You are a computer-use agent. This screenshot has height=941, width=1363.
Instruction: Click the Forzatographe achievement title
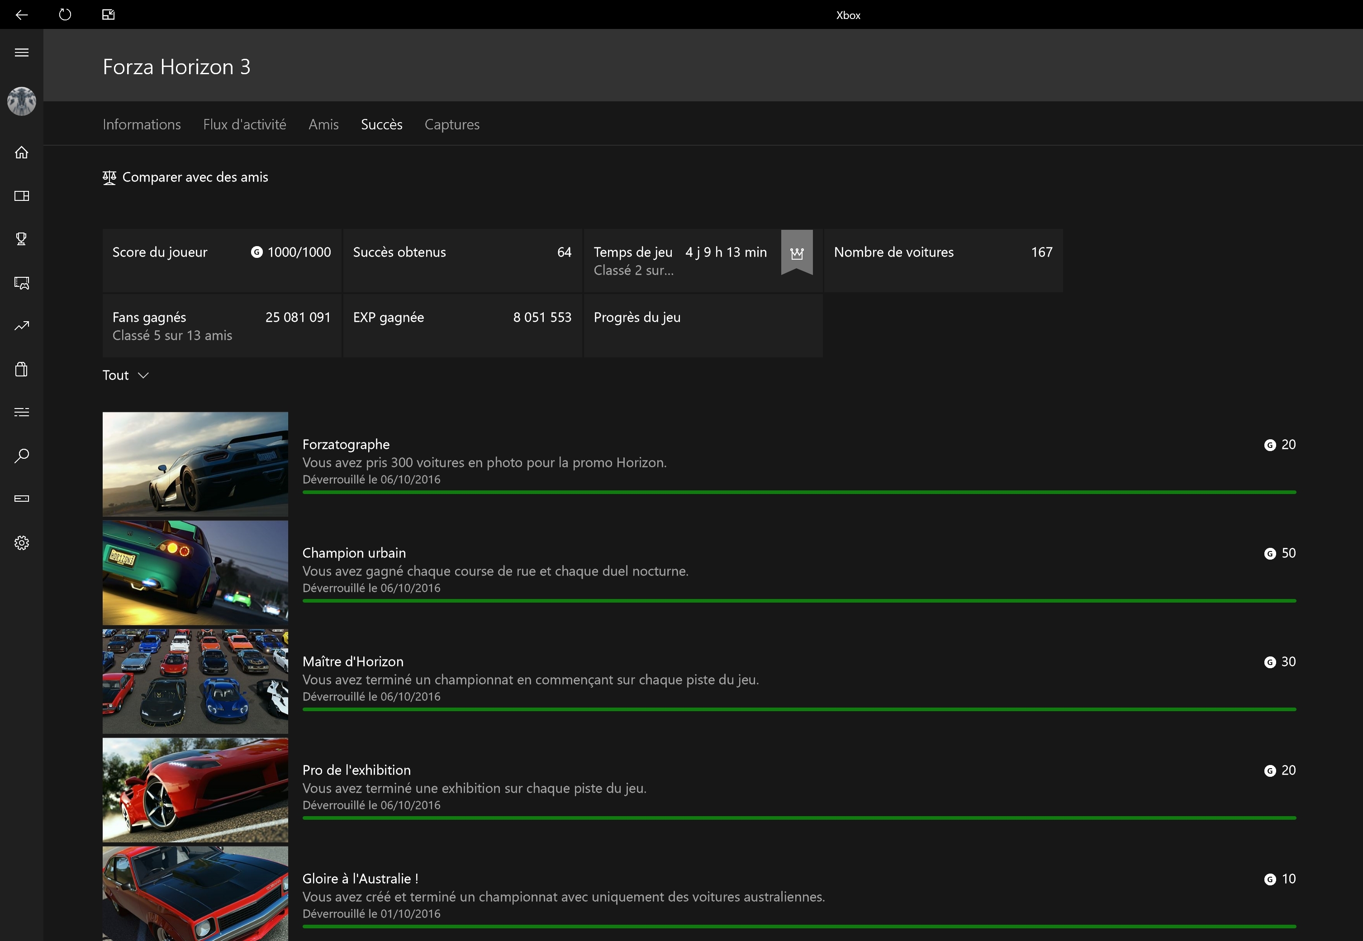pos(346,445)
